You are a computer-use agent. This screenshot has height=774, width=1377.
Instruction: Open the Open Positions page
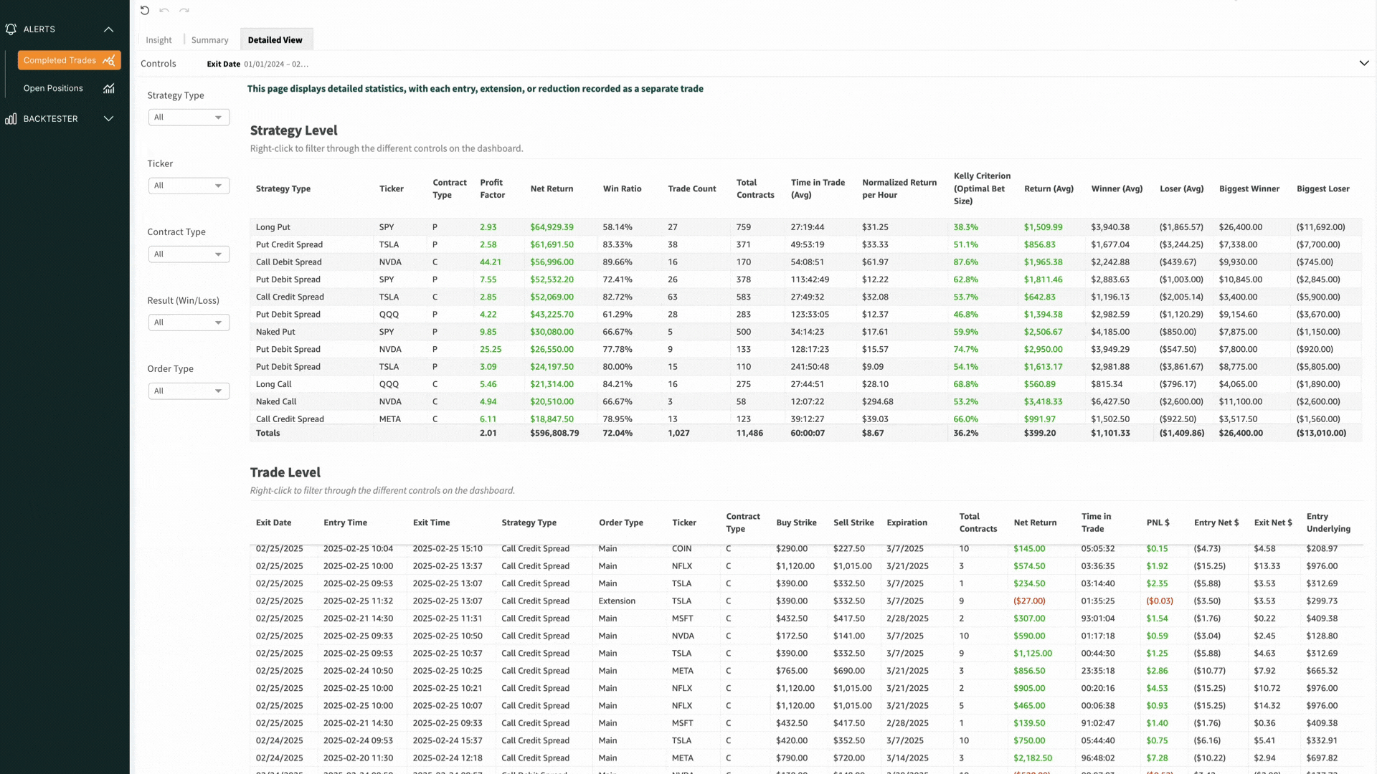pyautogui.click(x=53, y=88)
